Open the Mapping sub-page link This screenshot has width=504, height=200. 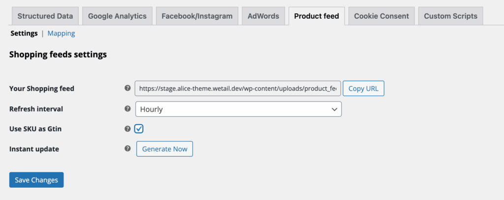click(62, 33)
